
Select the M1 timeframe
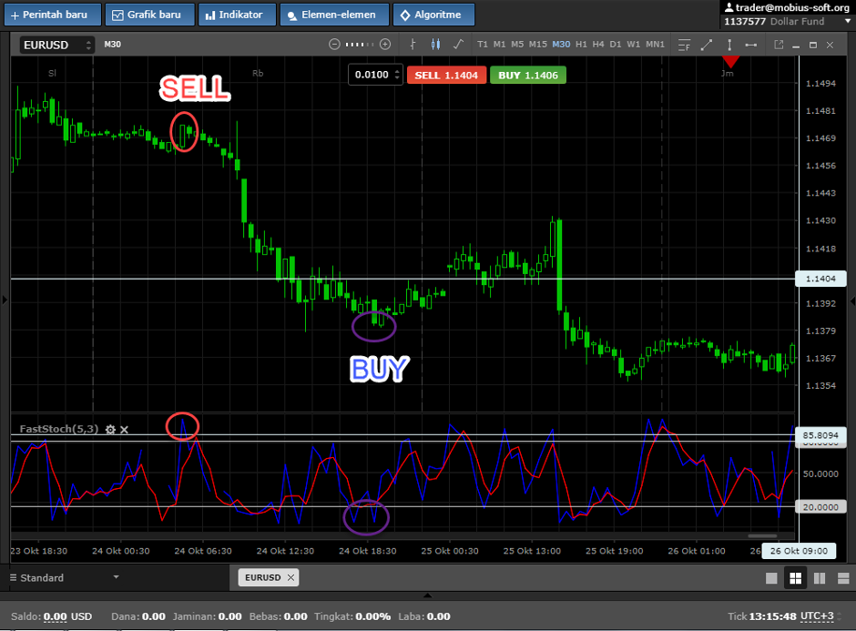pyautogui.click(x=500, y=45)
